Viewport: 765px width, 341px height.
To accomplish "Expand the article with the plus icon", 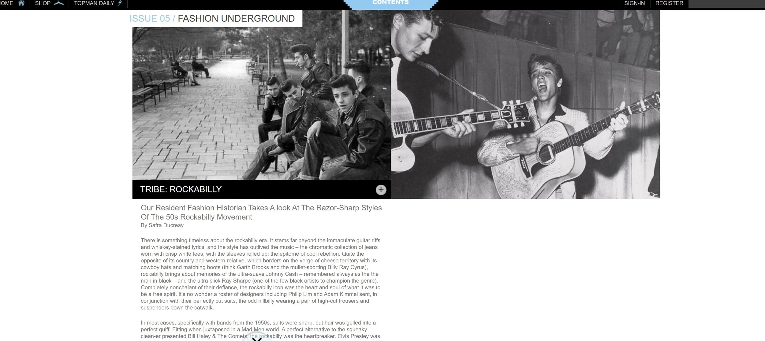I will (x=381, y=190).
